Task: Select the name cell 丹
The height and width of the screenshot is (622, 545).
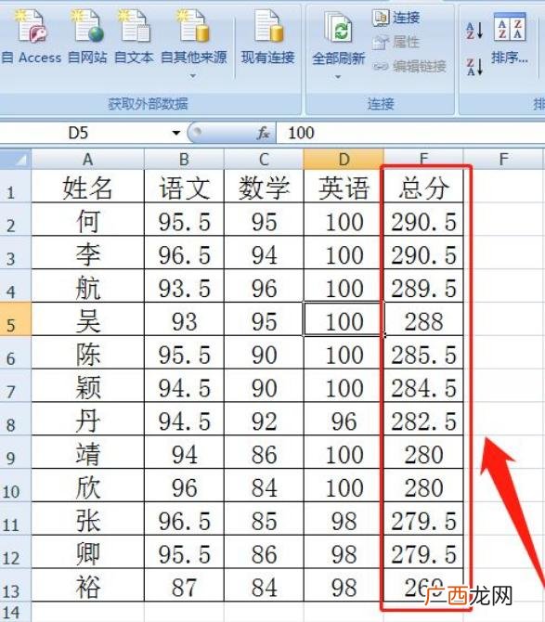Action: (87, 419)
